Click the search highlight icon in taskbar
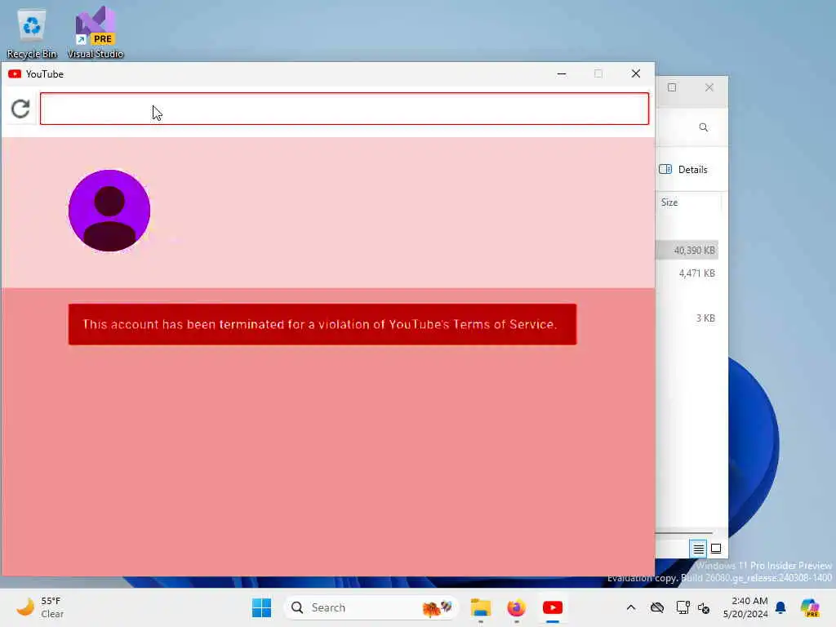The width and height of the screenshot is (836, 627). pos(437,607)
